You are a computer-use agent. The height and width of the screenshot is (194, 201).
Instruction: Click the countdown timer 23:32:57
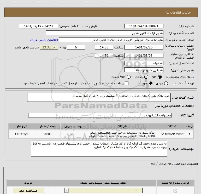(x=49, y=47)
